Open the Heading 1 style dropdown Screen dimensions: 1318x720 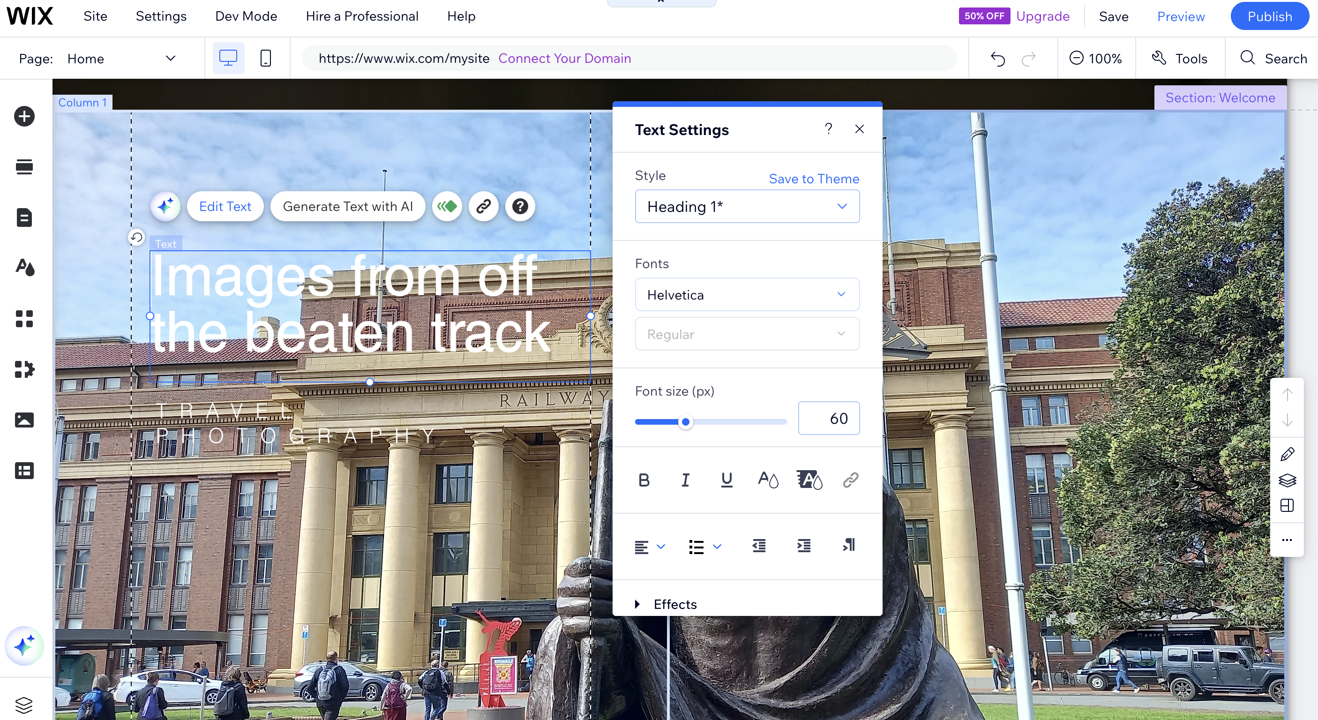point(747,206)
